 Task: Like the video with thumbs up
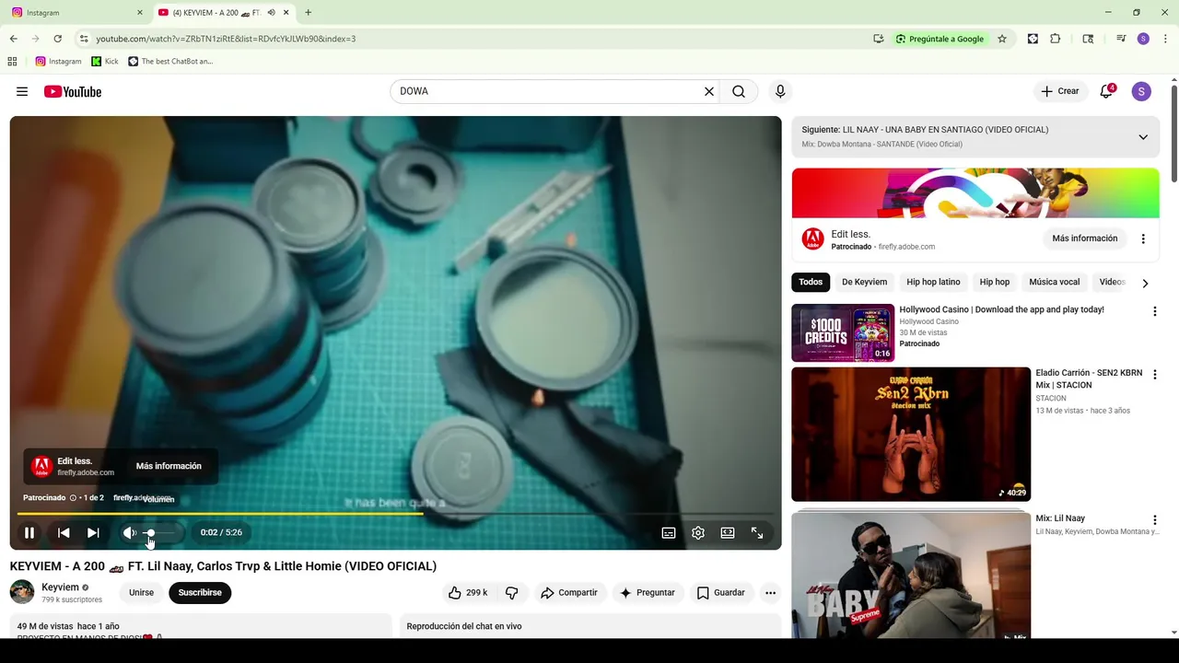click(x=468, y=593)
